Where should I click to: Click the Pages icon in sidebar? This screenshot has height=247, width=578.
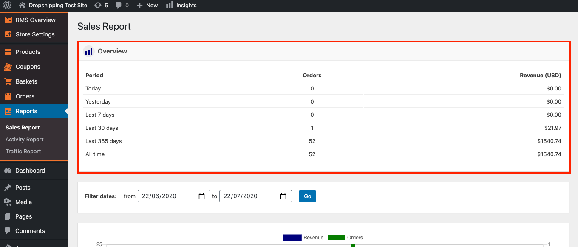tap(8, 216)
